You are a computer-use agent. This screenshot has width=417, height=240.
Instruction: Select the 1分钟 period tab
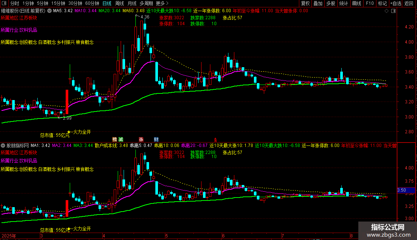coord(28,3)
